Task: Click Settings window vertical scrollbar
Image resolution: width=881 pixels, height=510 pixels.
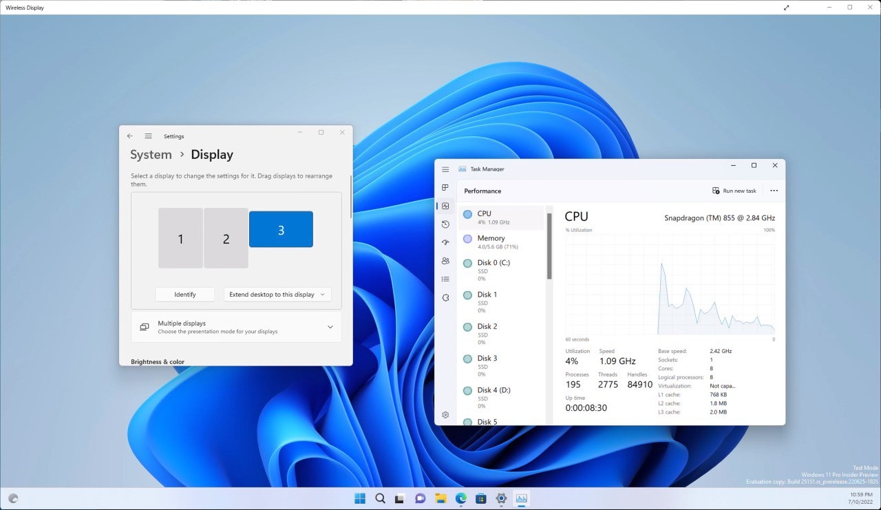Action: [x=351, y=197]
